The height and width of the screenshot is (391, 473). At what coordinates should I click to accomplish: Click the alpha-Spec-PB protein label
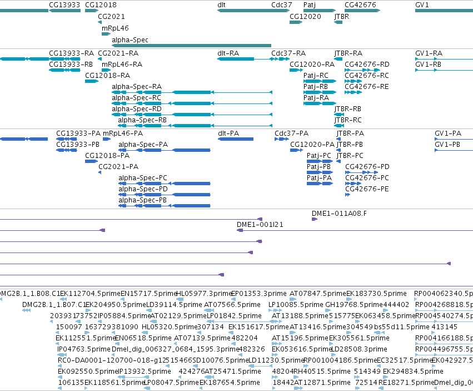[x=143, y=200]
